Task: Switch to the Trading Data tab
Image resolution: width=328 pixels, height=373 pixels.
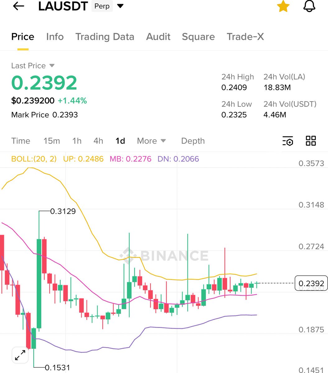Action: (x=105, y=37)
